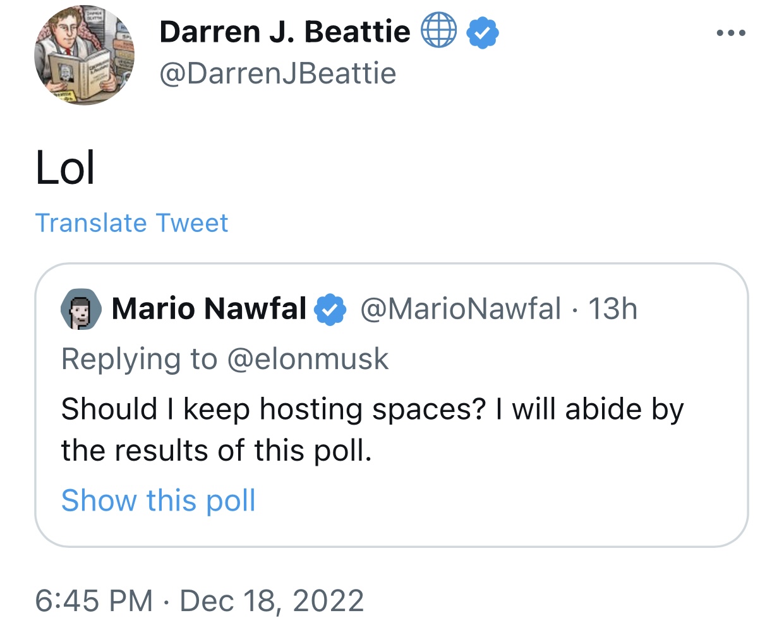This screenshot has height=637, width=784.
Task: Click Translate Tweet link
Action: coord(131,223)
